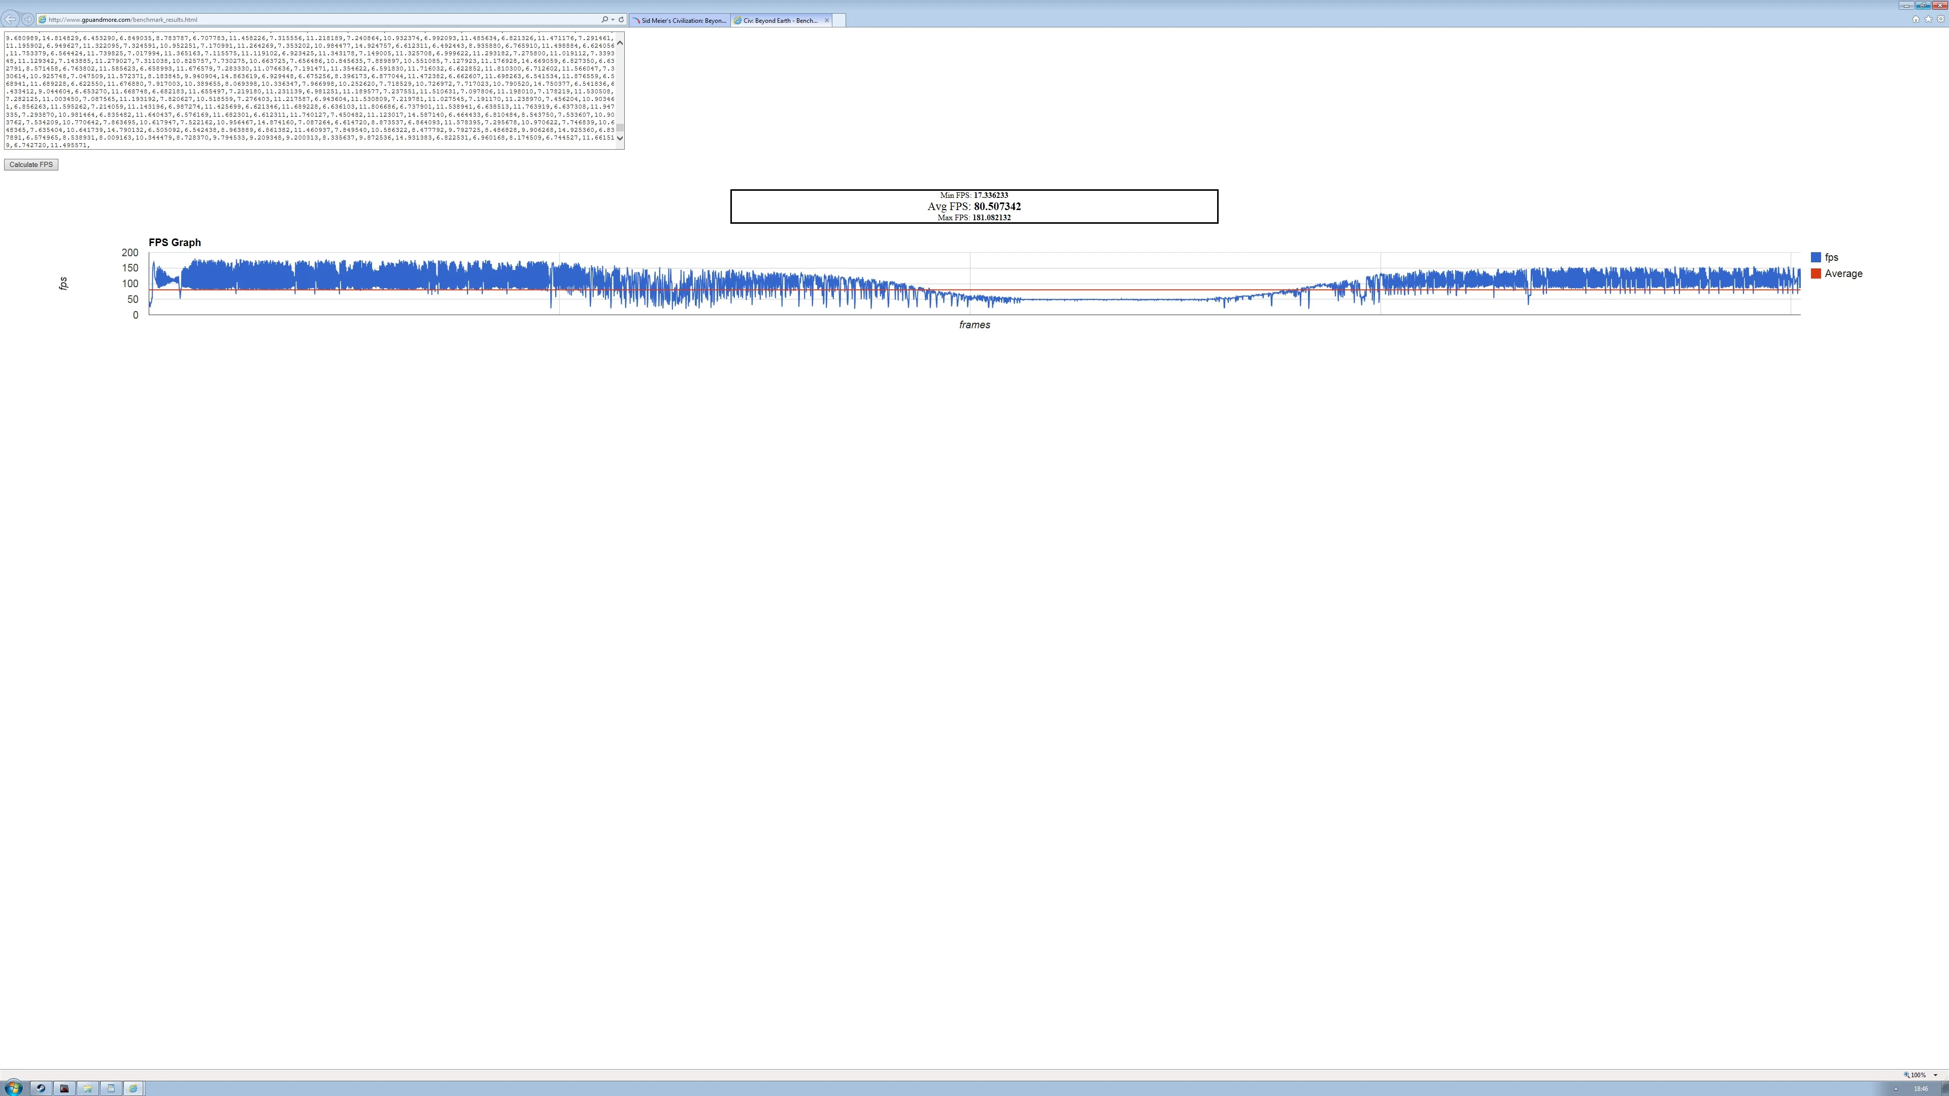This screenshot has height=1096, width=1949.
Task: Click the 'Average' legend label
Action: [x=1843, y=274]
